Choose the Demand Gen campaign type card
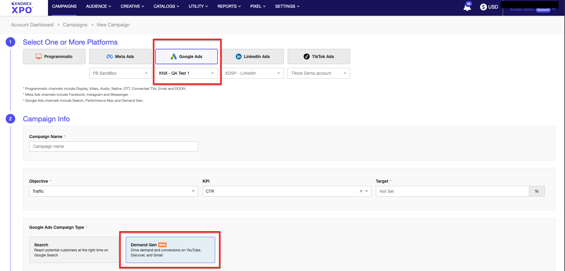 tap(170, 250)
